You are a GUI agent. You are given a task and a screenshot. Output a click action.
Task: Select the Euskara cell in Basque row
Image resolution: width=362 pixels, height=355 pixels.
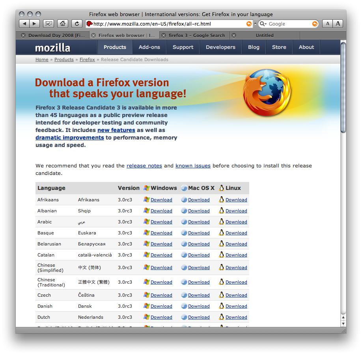coord(87,233)
